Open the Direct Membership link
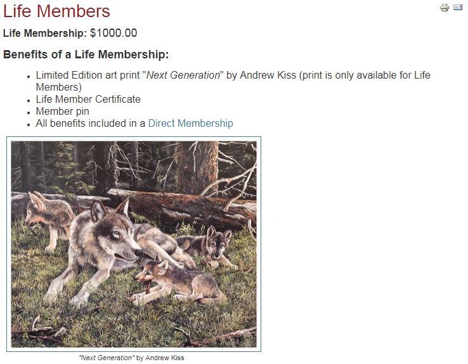468x364 pixels. click(x=190, y=124)
